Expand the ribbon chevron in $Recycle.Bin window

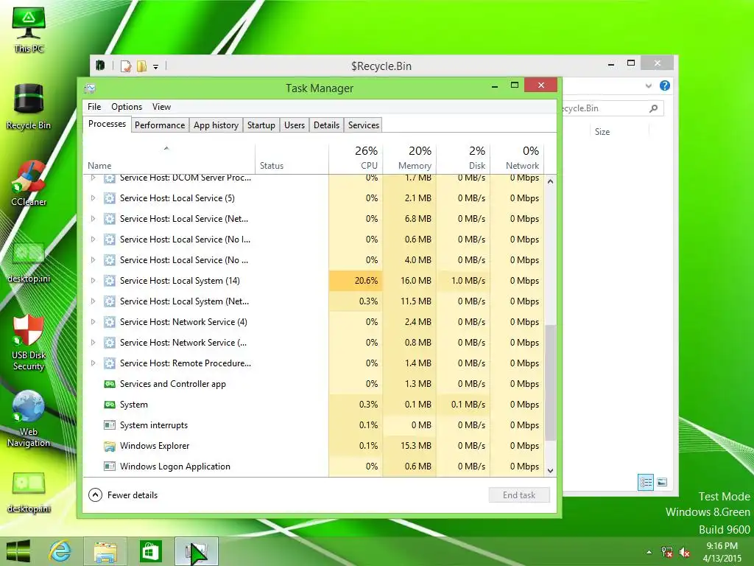(x=648, y=85)
